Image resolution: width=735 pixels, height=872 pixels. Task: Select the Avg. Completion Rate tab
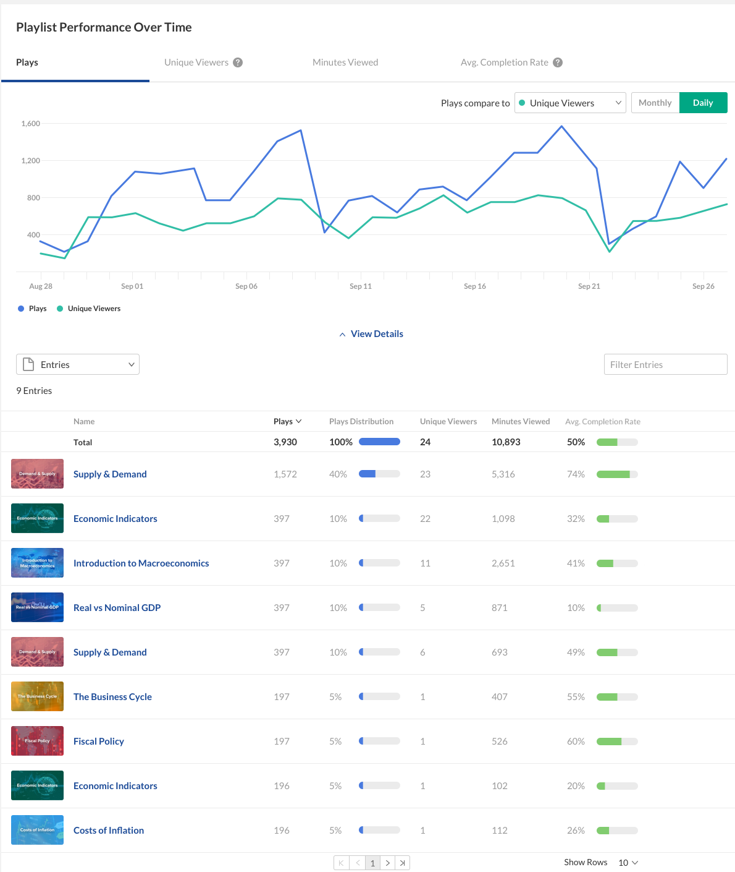click(x=505, y=62)
